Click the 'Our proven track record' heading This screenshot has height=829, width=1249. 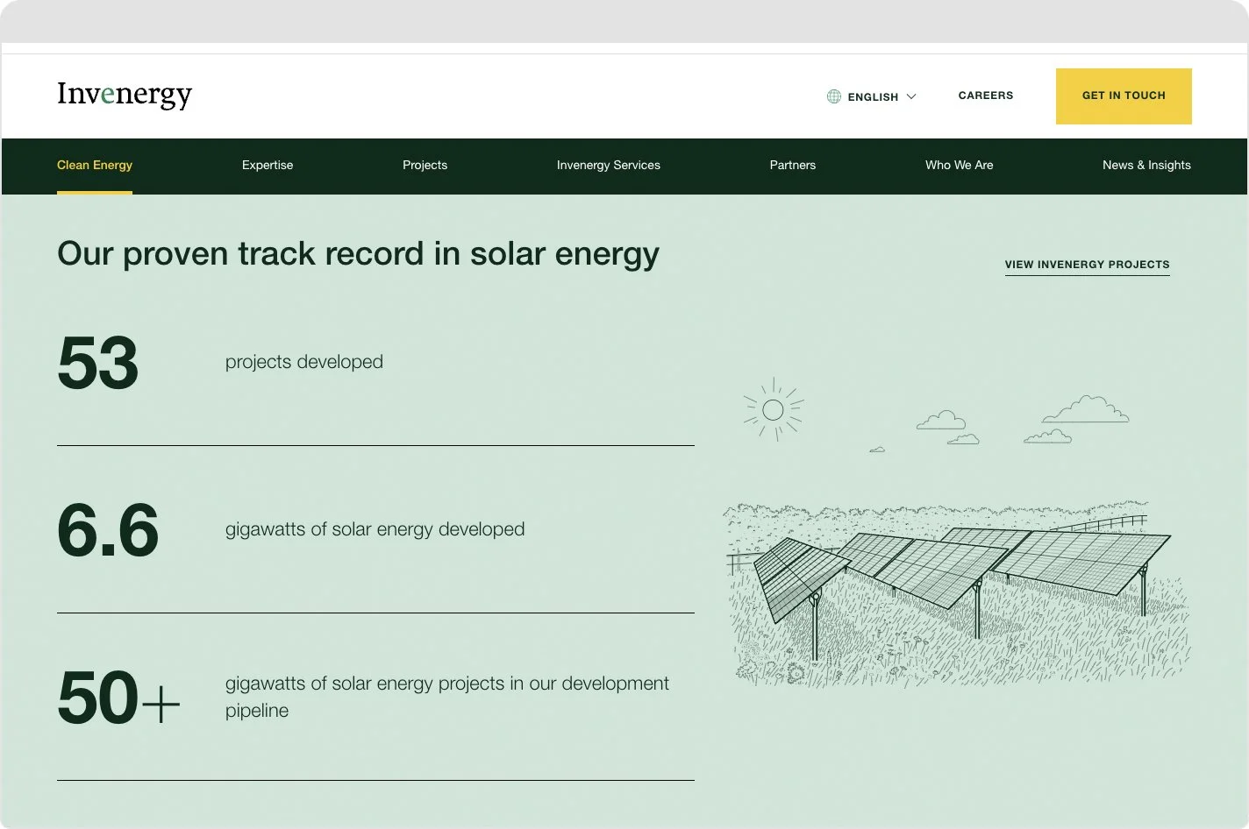click(358, 254)
